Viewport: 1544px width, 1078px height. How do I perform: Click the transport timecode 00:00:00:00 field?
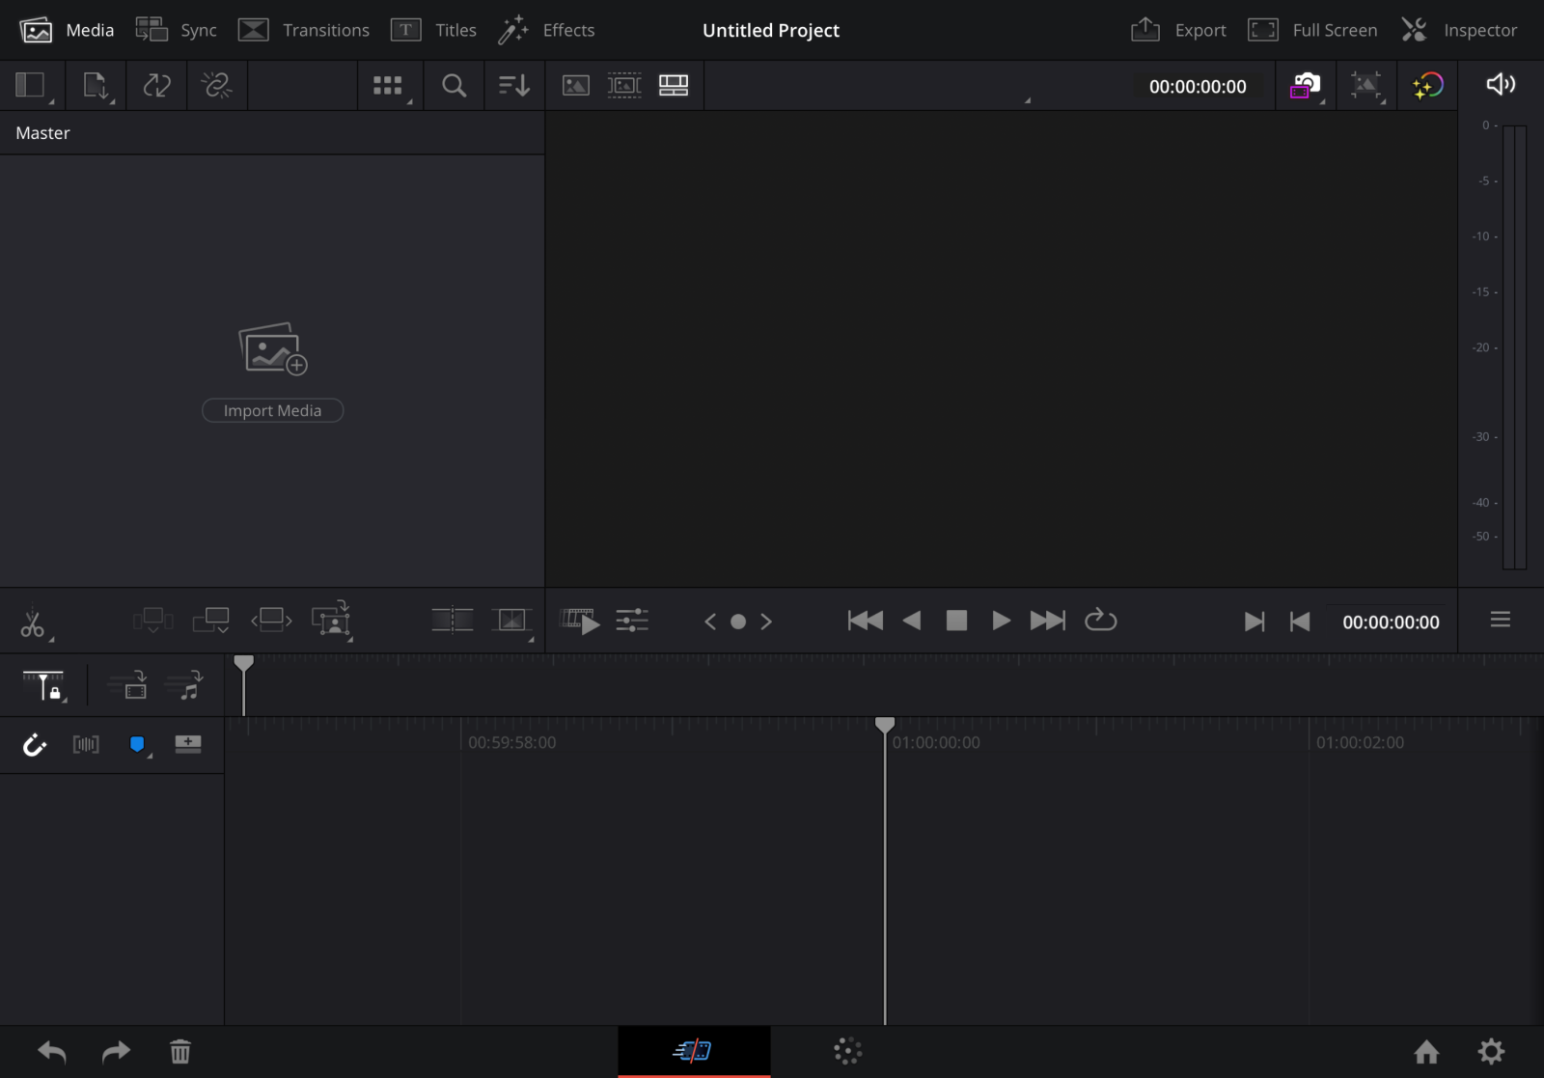1391,622
